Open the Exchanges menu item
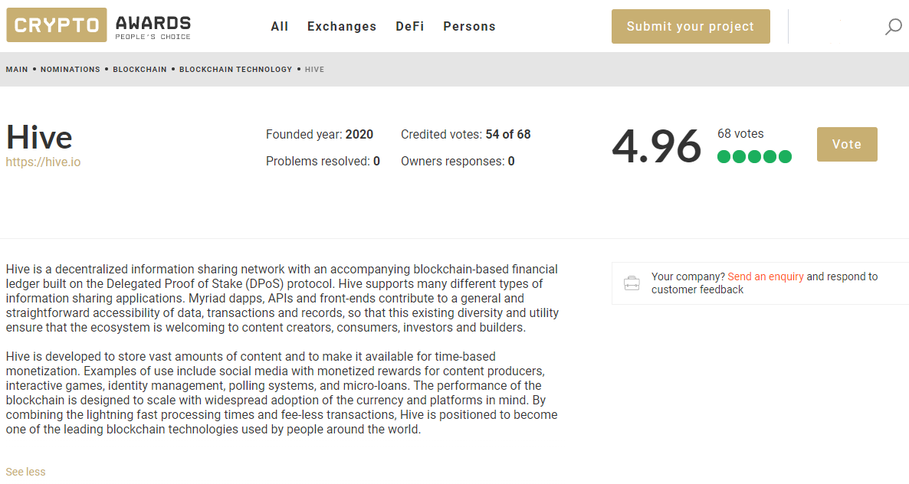 click(x=342, y=27)
